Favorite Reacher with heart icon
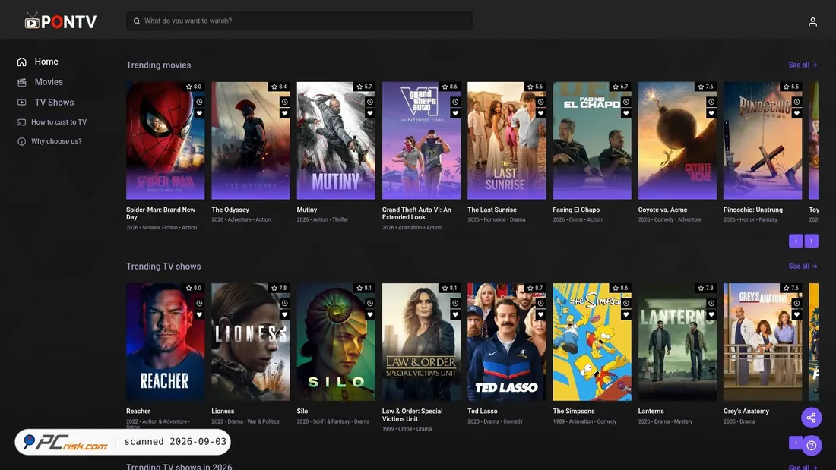The height and width of the screenshot is (470, 836). coord(199,314)
